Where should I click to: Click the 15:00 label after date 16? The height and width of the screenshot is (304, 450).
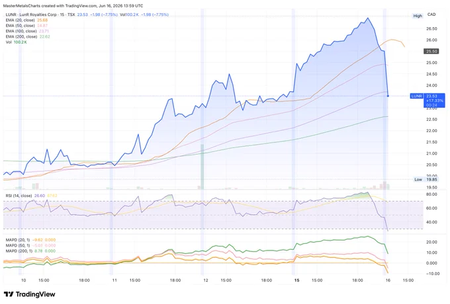tap(408, 280)
